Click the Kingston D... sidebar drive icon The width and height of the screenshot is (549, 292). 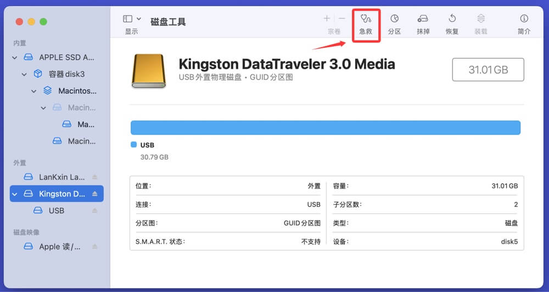[x=29, y=193]
